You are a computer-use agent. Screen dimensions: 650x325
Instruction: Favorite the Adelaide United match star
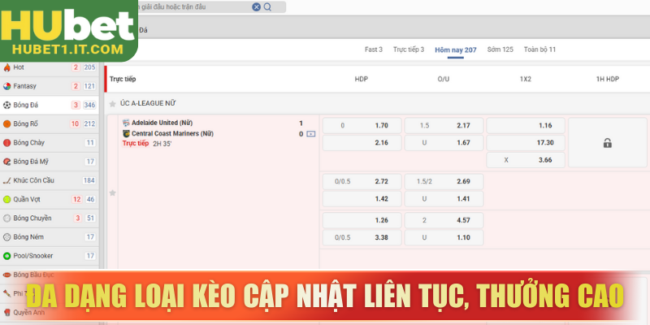click(x=112, y=193)
